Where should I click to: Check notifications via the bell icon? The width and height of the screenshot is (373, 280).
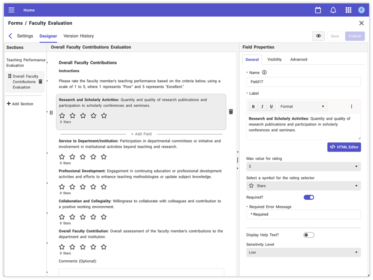click(x=333, y=10)
